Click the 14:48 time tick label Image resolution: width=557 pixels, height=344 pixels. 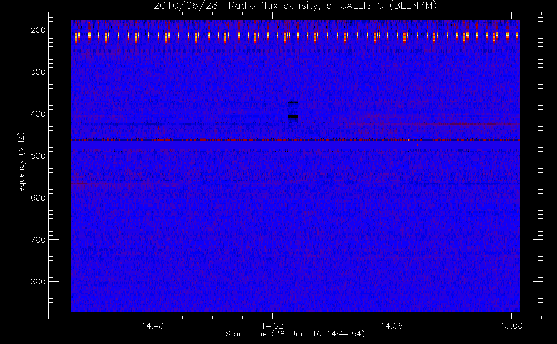pos(153,326)
